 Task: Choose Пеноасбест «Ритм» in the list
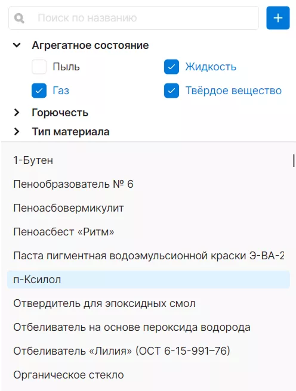[149, 232]
